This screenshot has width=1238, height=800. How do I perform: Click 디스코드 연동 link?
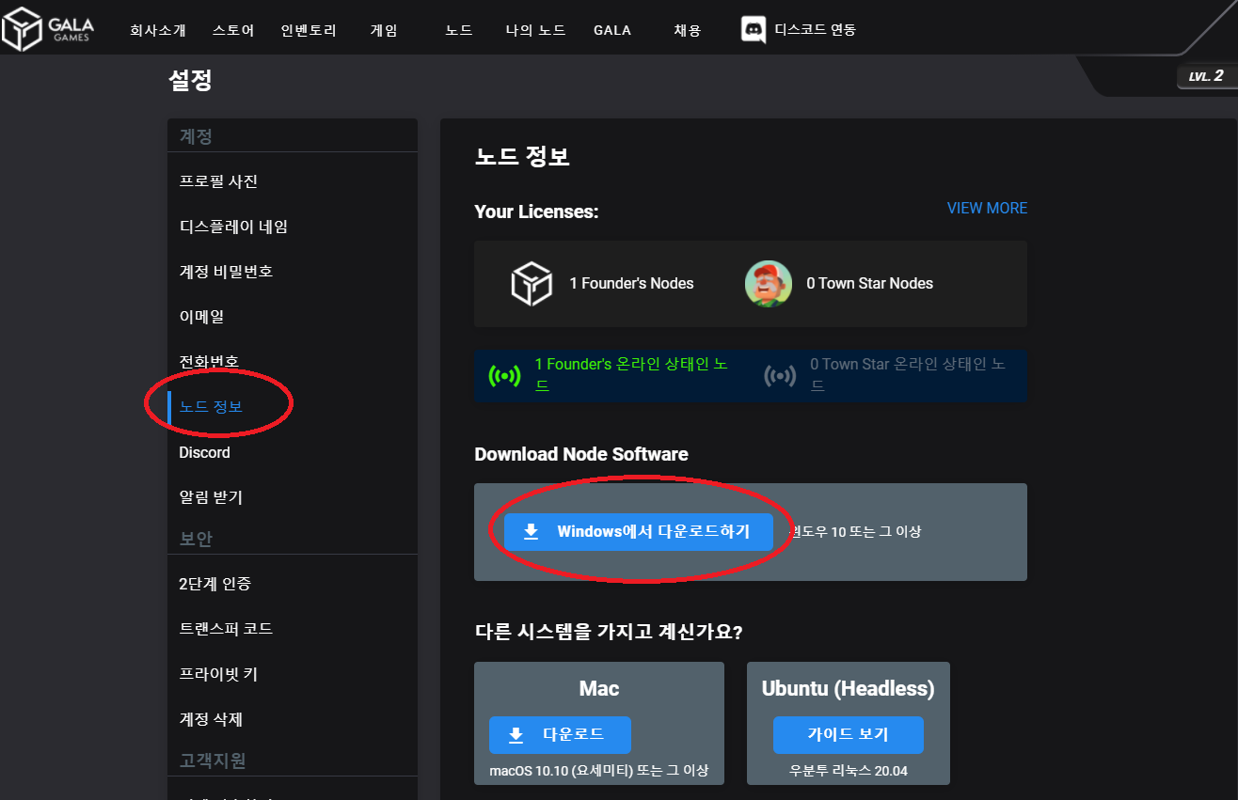click(816, 30)
